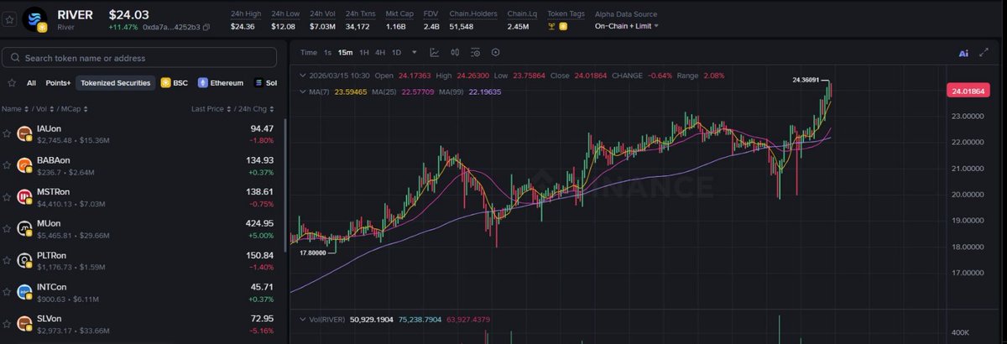Select the Points+ tab
The width and height of the screenshot is (1007, 344).
pyautogui.click(x=58, y=83)
